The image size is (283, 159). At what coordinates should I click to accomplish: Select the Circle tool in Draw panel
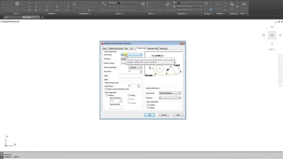coord(17,4)
